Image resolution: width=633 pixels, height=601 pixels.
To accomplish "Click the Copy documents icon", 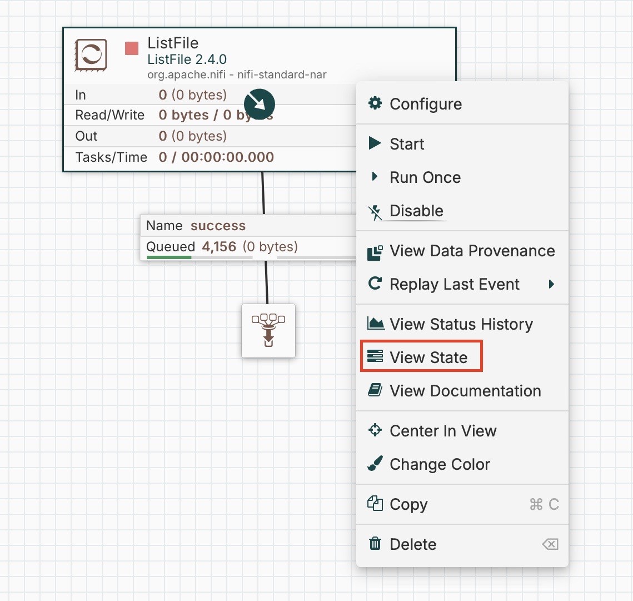I will coord(375,503).
